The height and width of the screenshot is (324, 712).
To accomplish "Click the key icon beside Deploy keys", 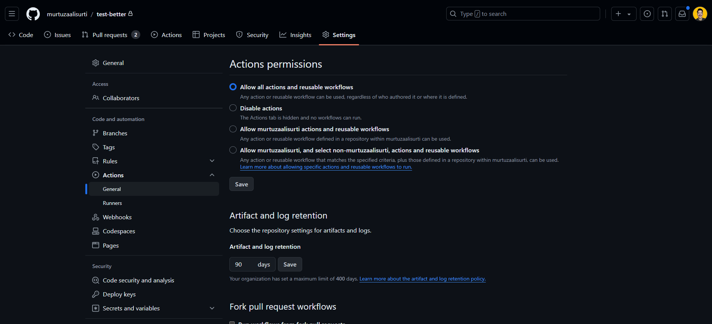I will 96,294.
